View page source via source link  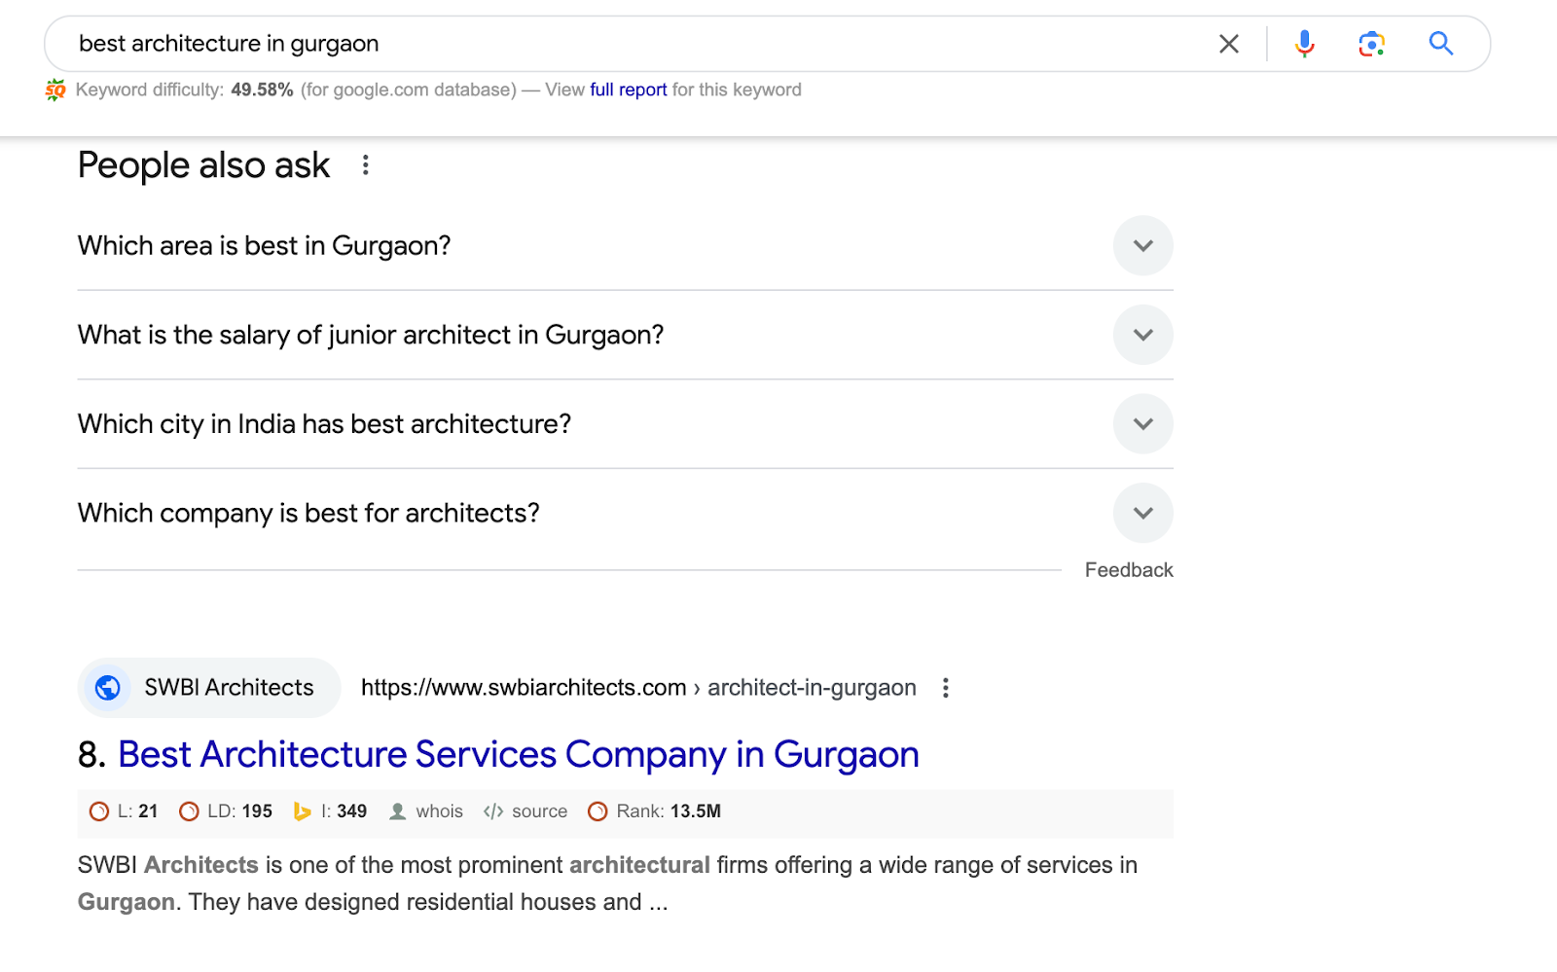tap(539, 811)
